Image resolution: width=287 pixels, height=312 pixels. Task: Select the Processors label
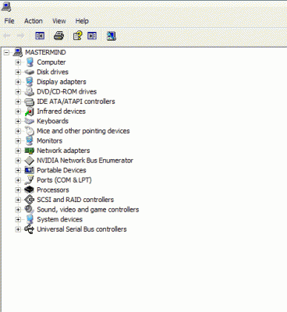pos(53,190)
